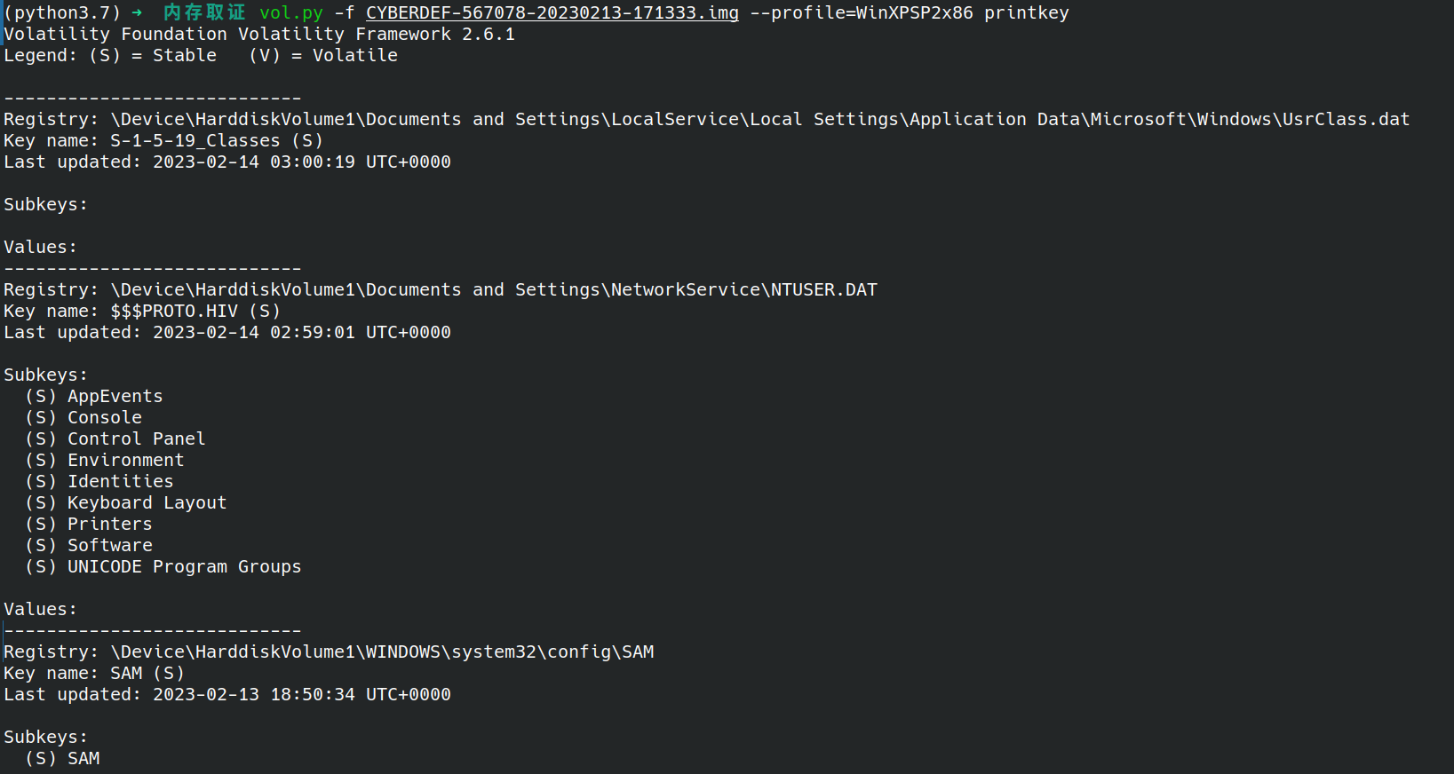Select the Printers subkey entry

coord(89,525)
